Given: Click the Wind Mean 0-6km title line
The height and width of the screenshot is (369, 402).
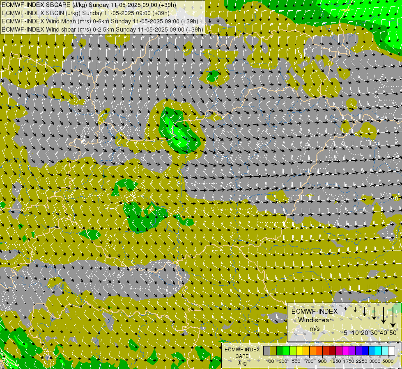Looking at the screenshot, I should pyautogui.click(x=100, y=21).
